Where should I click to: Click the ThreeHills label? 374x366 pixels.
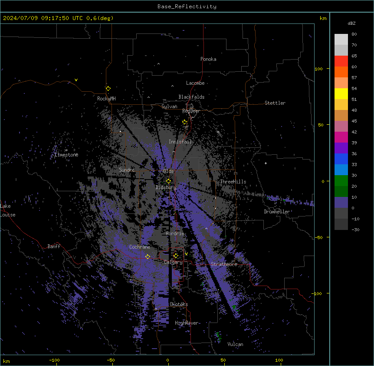tap(233, 182)
